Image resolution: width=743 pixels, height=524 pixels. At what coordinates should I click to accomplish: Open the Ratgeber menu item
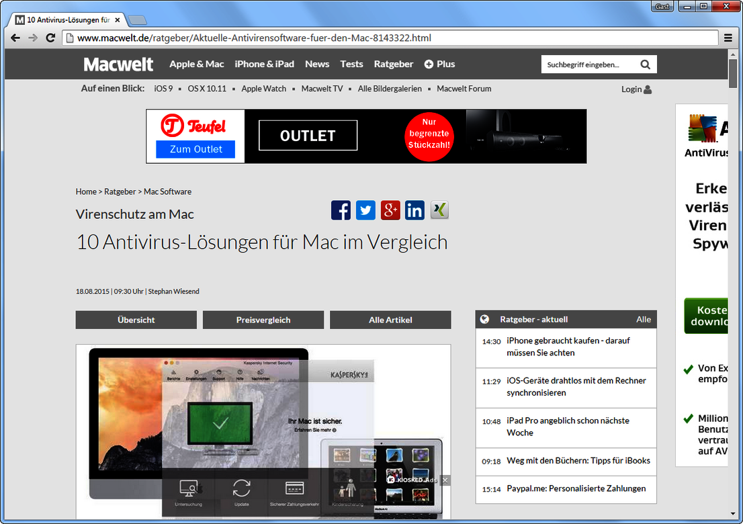click(x=393, y=64)
